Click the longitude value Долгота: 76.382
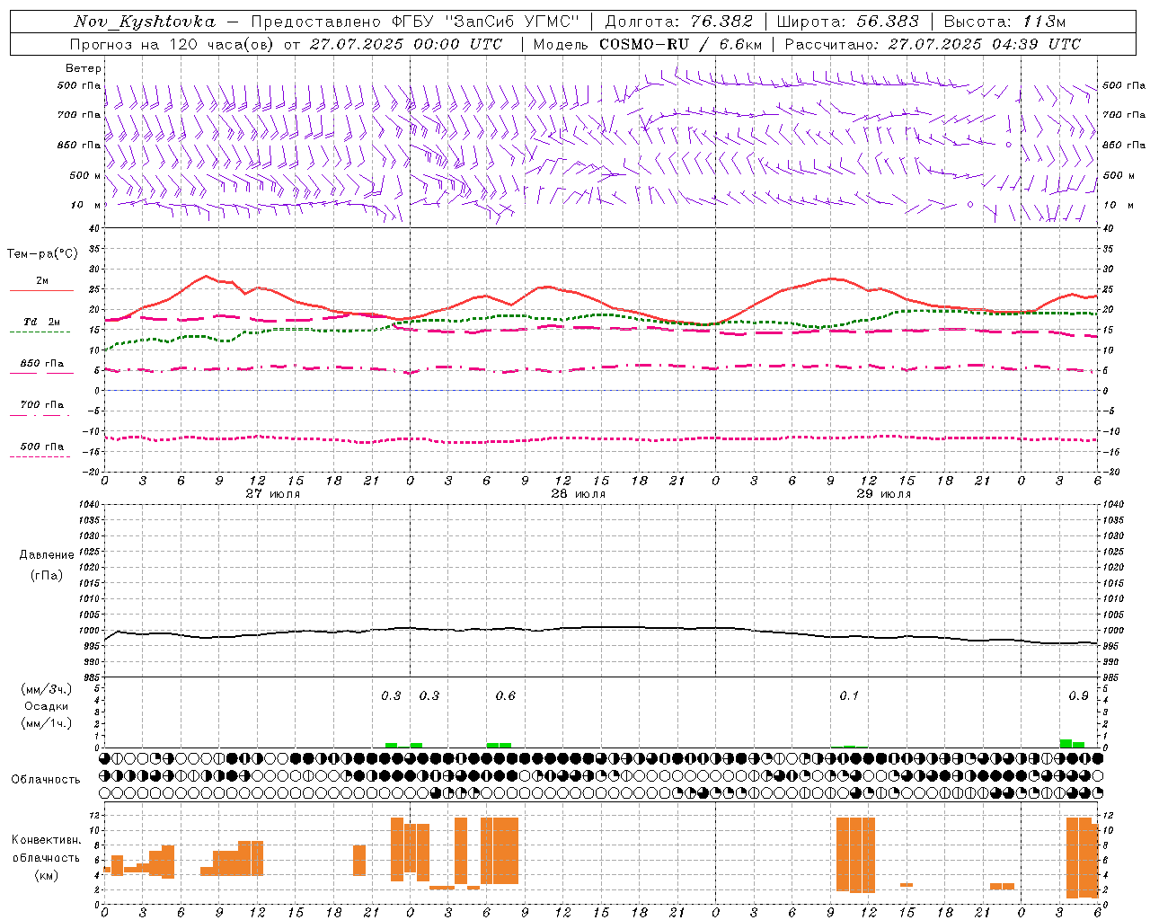The width and height of the screenshot is (1150, 920). tap(678, 22)
